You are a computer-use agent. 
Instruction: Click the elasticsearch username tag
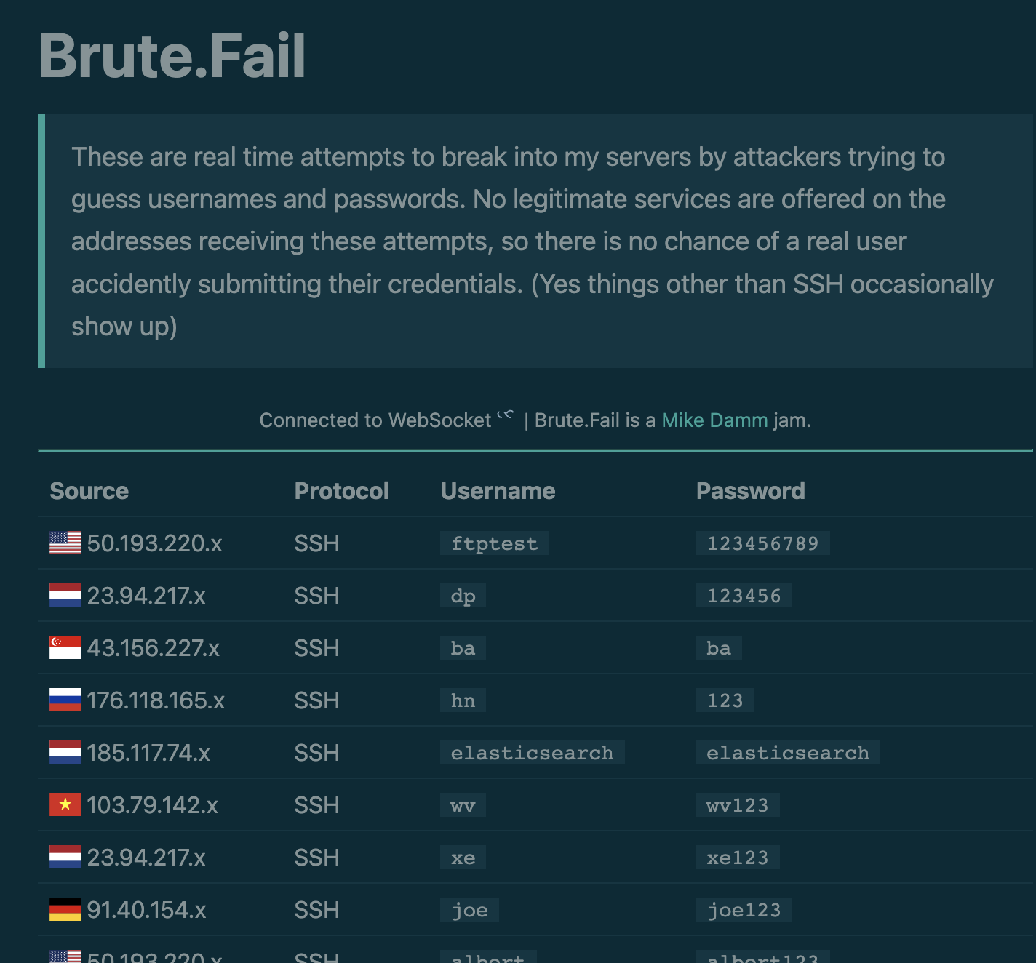point(532,753)
